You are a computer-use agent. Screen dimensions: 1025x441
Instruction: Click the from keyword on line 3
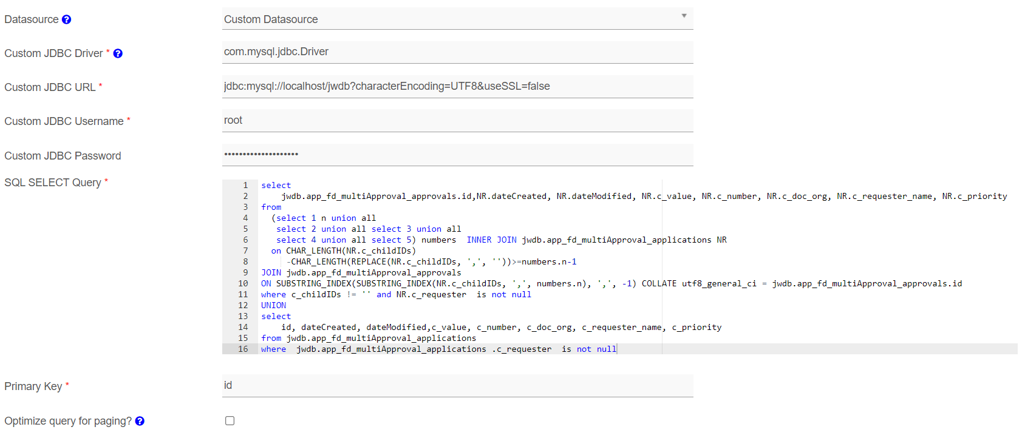[x=271, y=207]
